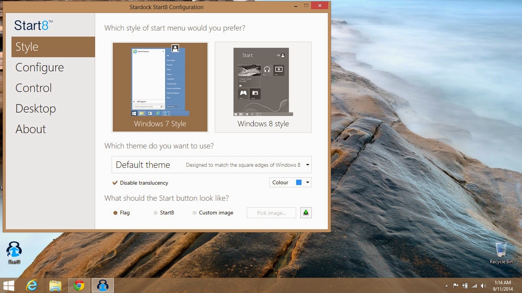Open the clock showing 1:14 AM
Image resolution: width=522 pixels, height=293 pixels.
[503, 285]
